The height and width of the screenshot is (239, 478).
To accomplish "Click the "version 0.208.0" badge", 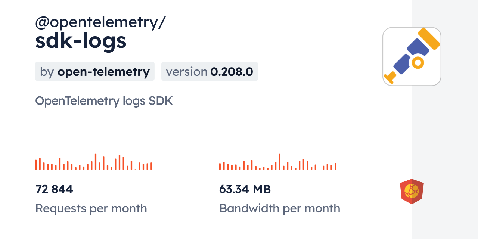I will [209, 71].
